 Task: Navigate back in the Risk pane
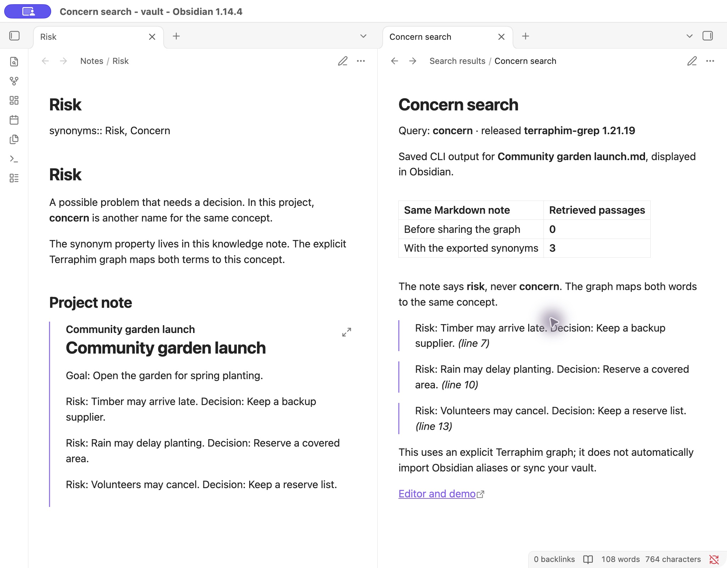point(45,61)
